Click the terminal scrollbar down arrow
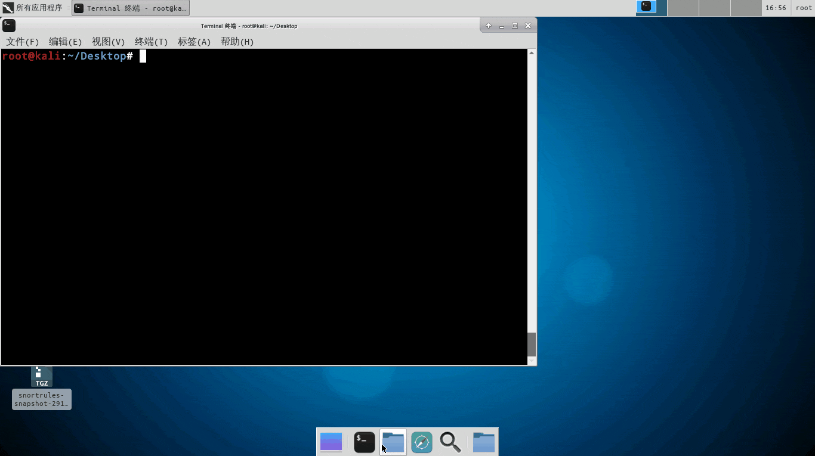This screenshot has width=815, height=456. tap(532, 361)
